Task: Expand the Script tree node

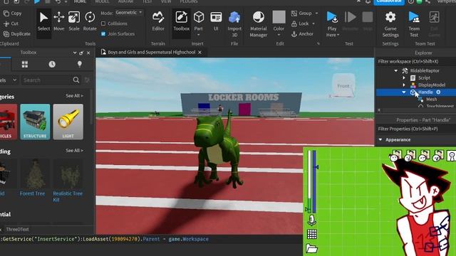Action: click(404, 78)
